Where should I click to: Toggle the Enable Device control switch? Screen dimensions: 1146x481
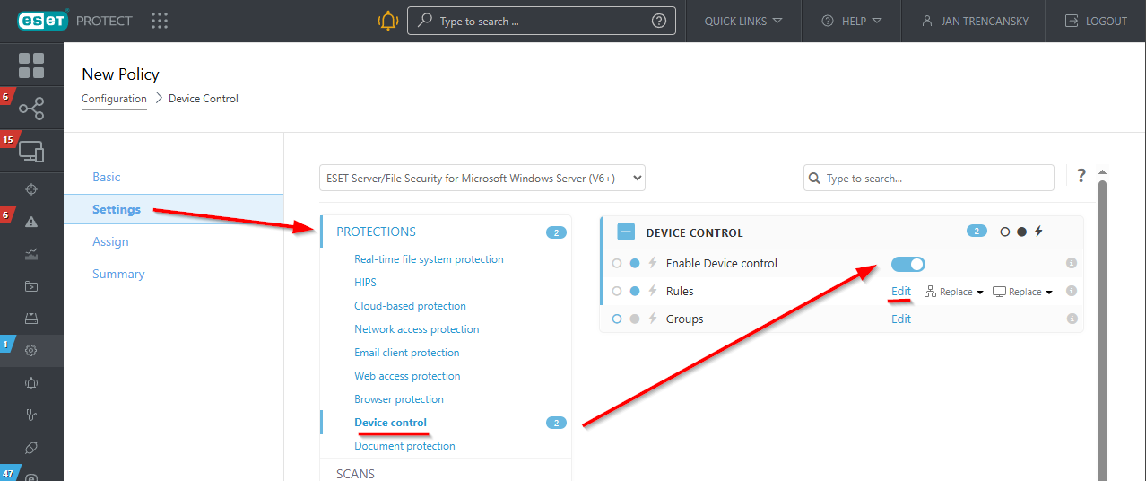pos(907,264)
